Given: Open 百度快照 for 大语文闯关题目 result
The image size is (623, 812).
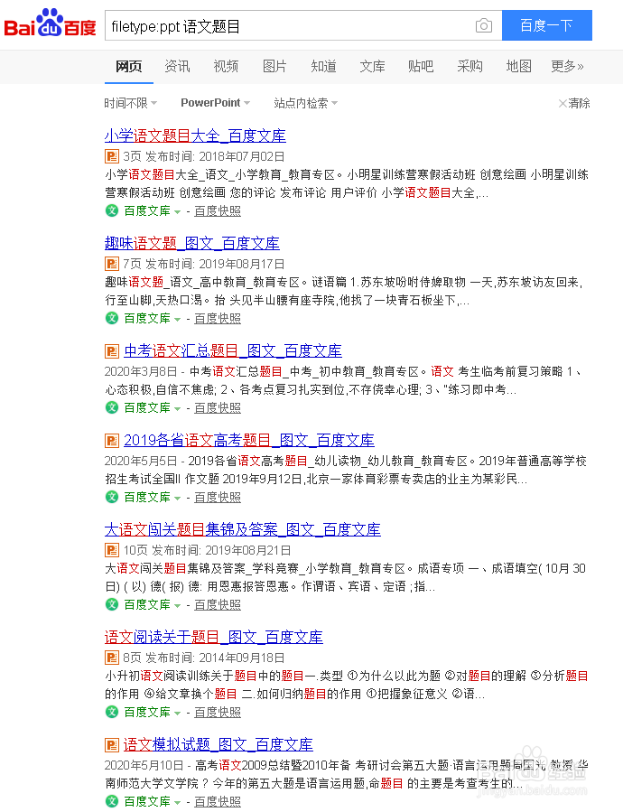Looking at the screenshot, I should tap(218, 604).
